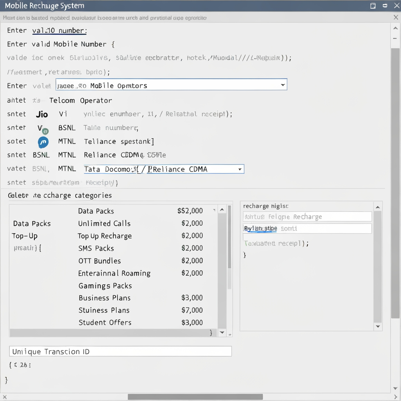This screenshot has height=401, width=401.
Task: Select OTT Bundles plan
Action: click(140, 261)
